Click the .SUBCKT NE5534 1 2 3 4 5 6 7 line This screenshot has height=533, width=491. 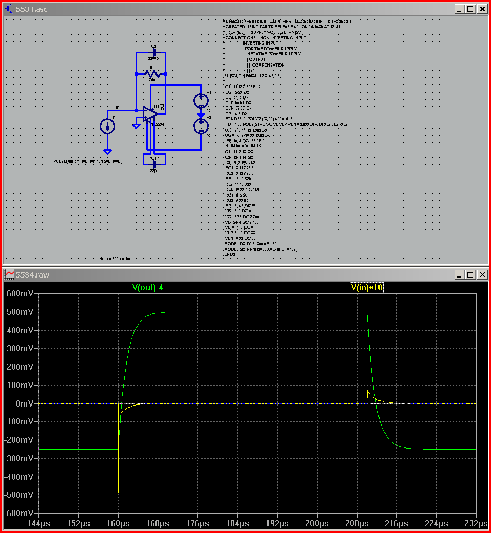click(252, 76)
